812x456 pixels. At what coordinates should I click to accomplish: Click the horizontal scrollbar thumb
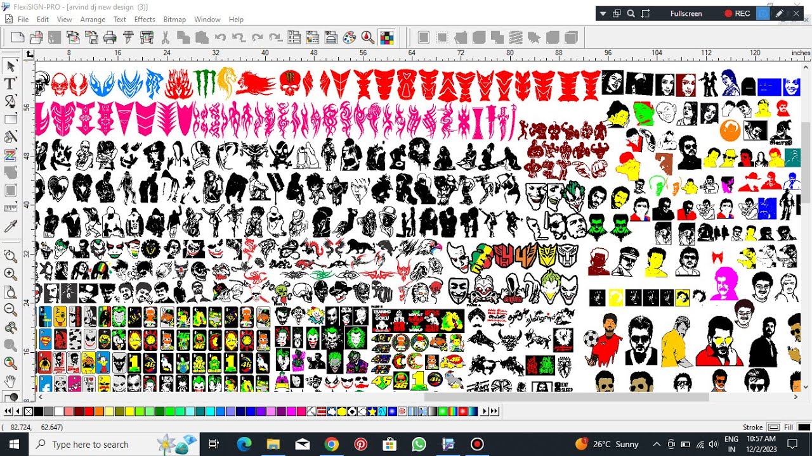[x=566, y=397]
